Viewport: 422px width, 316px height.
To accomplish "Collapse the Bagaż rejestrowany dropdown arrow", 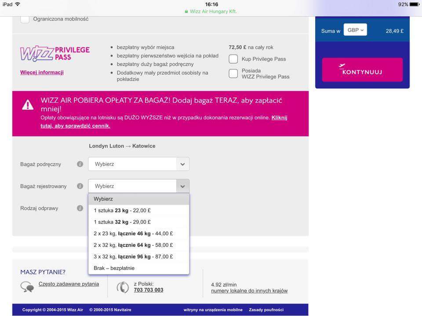I will [183, 186].
